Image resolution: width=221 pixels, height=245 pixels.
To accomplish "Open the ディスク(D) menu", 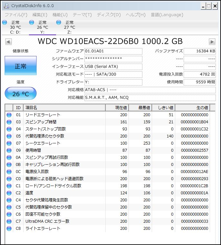I will coord(109,15).
